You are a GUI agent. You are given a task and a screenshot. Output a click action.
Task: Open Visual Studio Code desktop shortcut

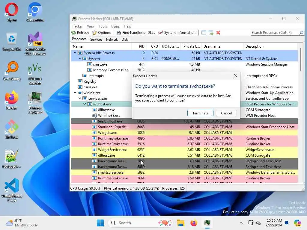pyautogui.click(x=12, y=190)
